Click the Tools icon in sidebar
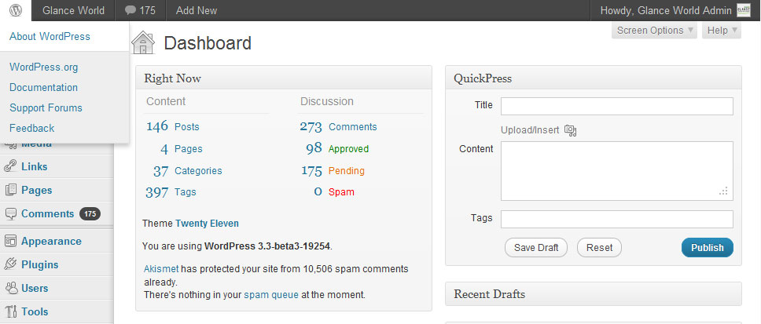 [x=10, y=311]
